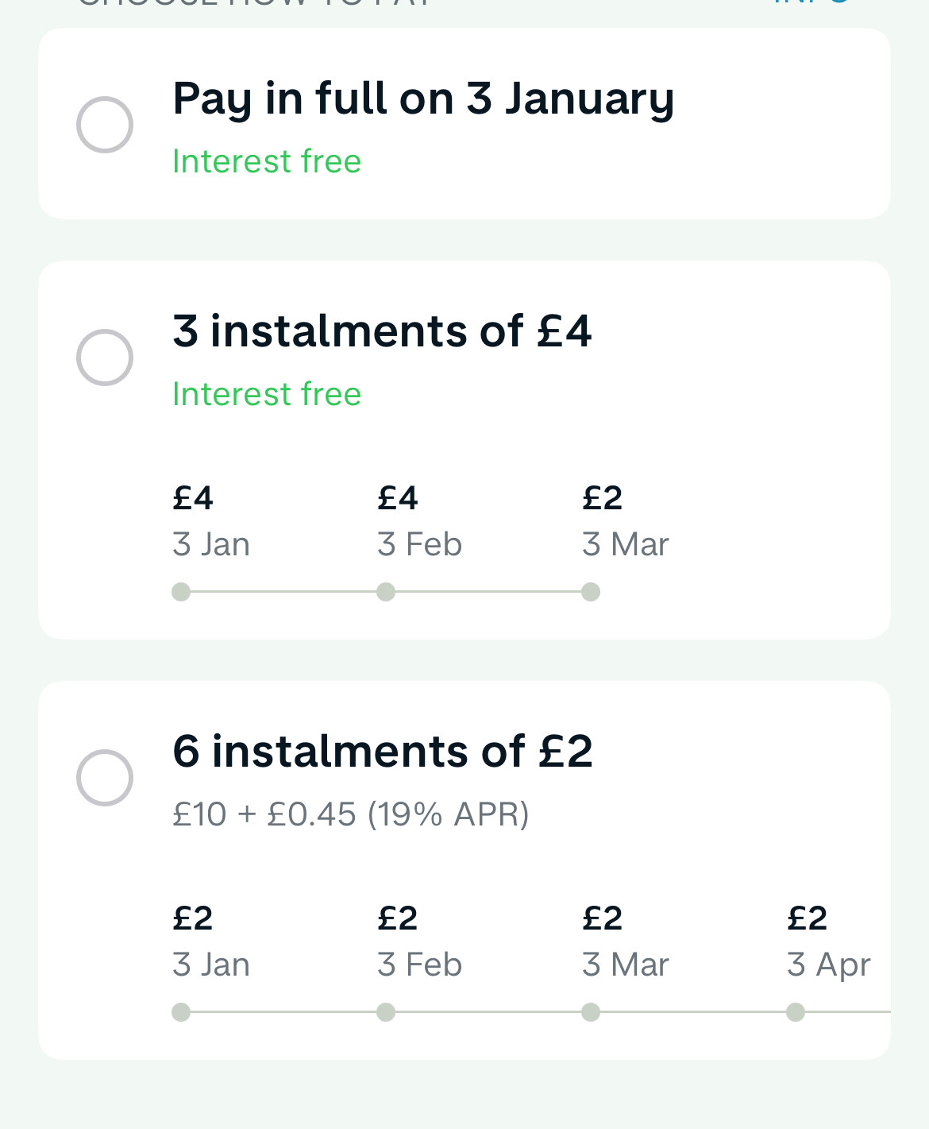Tap the 3 Apr date label
929x1129 pixels.
click(828, 965)
